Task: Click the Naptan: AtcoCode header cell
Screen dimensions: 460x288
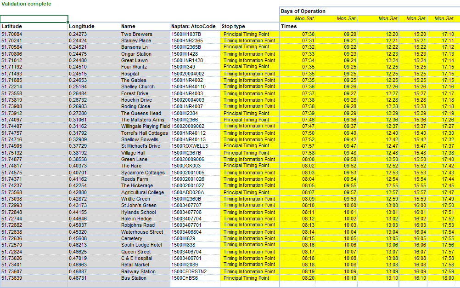Action: click(195, 26)
